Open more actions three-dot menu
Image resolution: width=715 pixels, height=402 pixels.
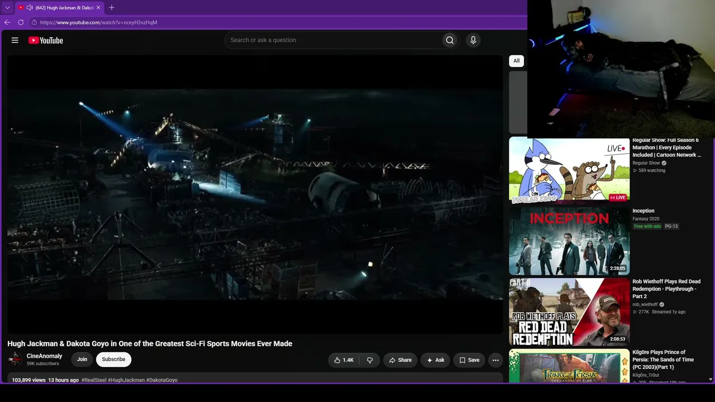(x=495, y=360)
